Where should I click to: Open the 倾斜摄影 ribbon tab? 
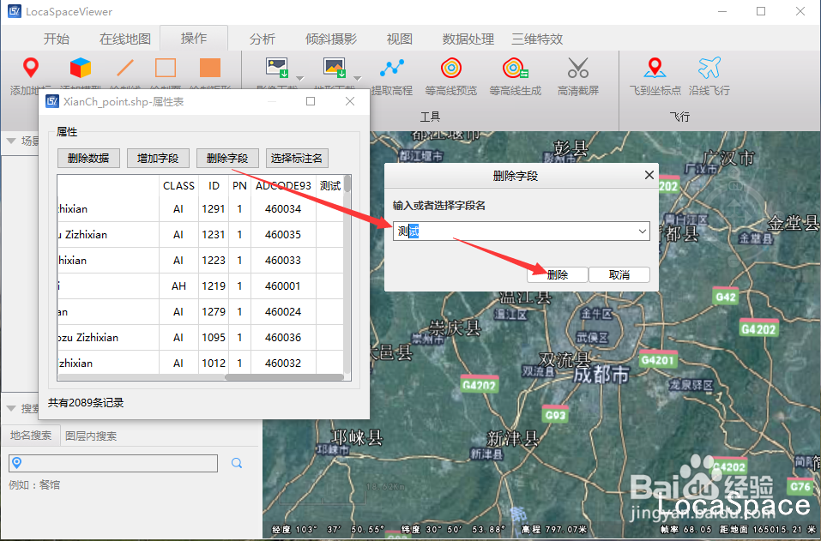[331, 39]
